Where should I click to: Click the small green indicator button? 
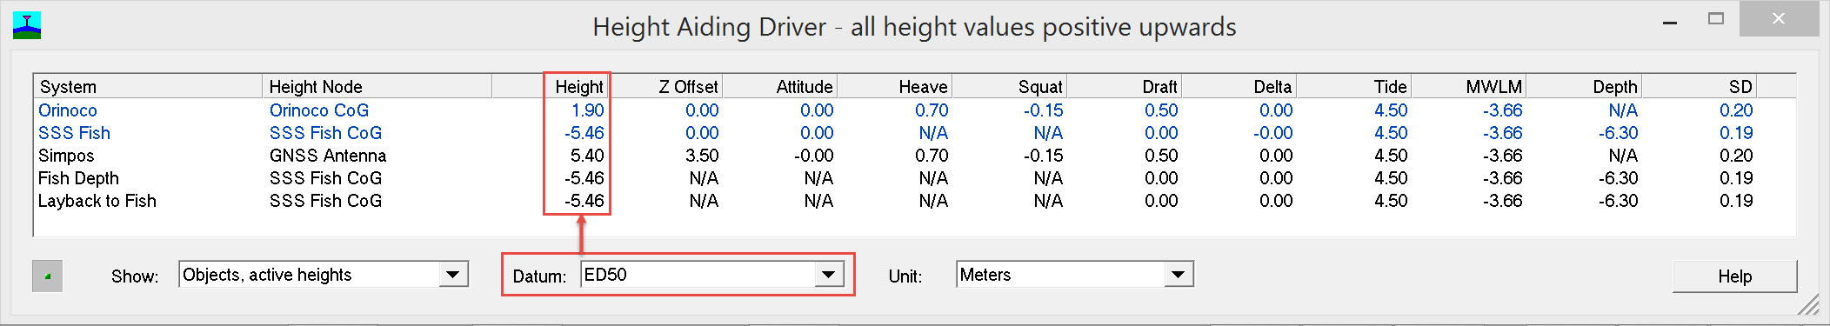pyautogui.click(x=47, y=276)
